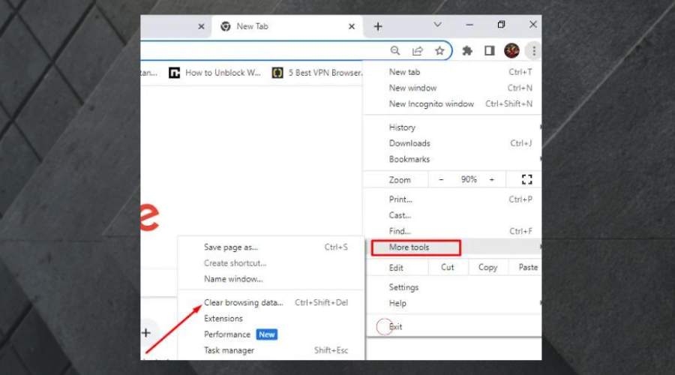Enter fullscreen with the fullscreen icon
Image resolution: width=675 pixels, height=375 pixels.
tap(526, 179)
